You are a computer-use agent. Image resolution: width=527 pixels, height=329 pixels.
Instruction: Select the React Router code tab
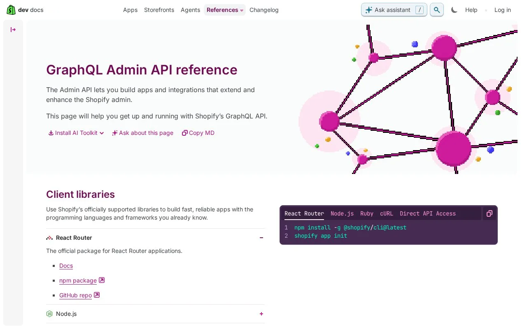tap(304, 213)
